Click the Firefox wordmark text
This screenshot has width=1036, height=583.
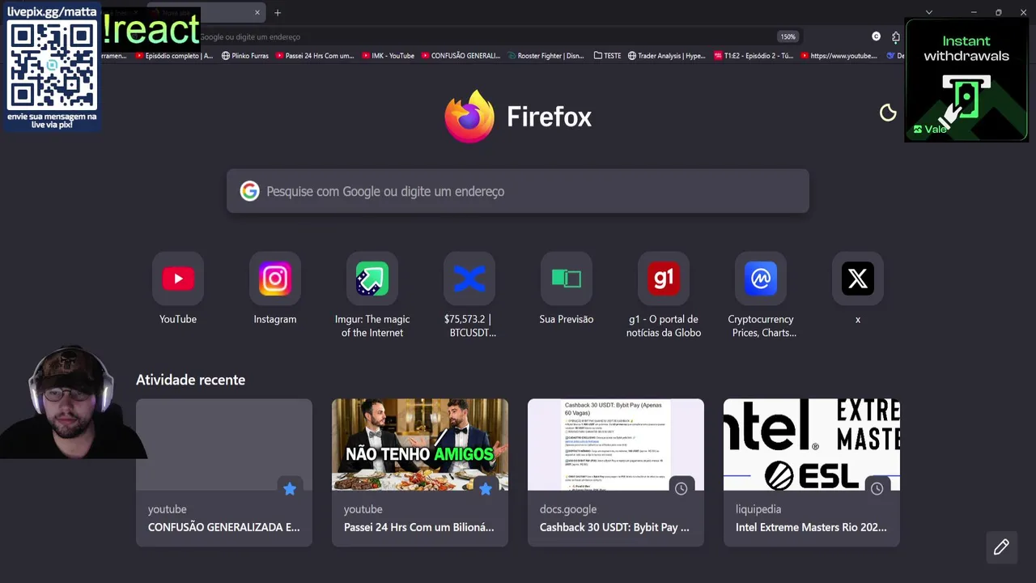[549, 117]
